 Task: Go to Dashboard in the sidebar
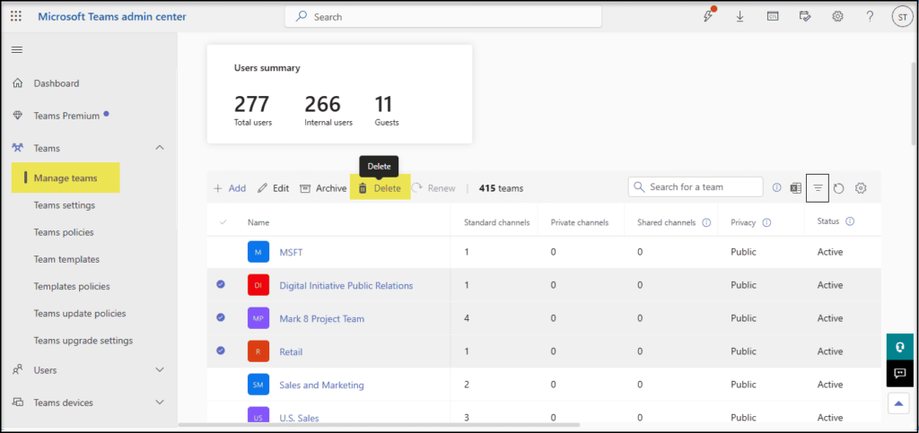57,83
